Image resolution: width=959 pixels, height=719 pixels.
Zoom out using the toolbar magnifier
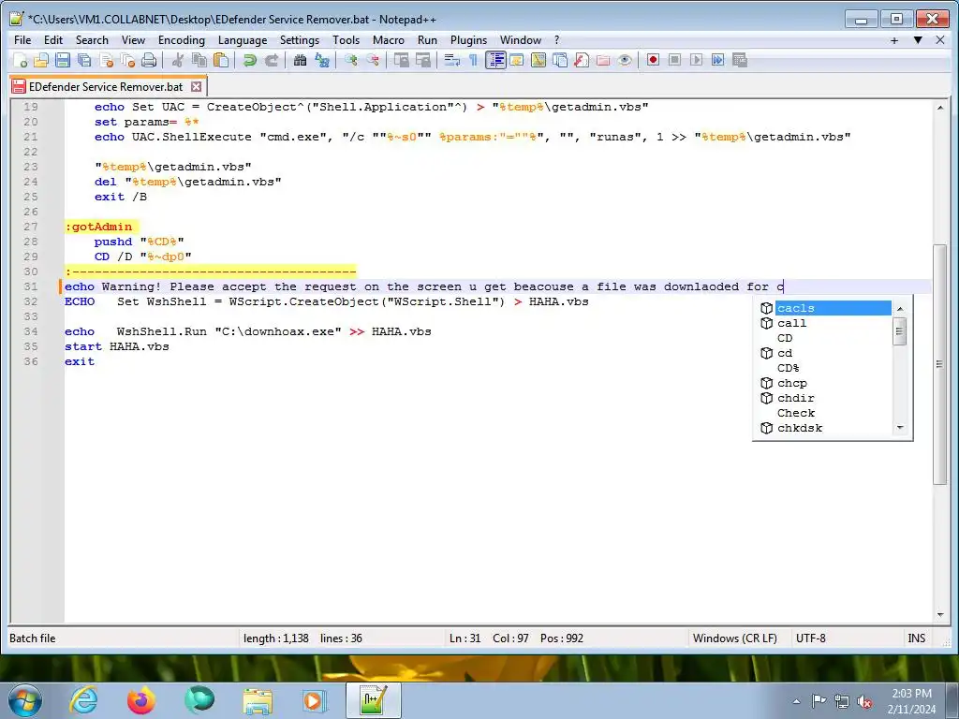373,60
